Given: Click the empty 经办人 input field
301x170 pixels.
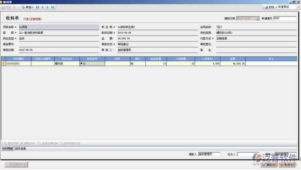Looking at the screenshot, I should [x=248, y=154].
